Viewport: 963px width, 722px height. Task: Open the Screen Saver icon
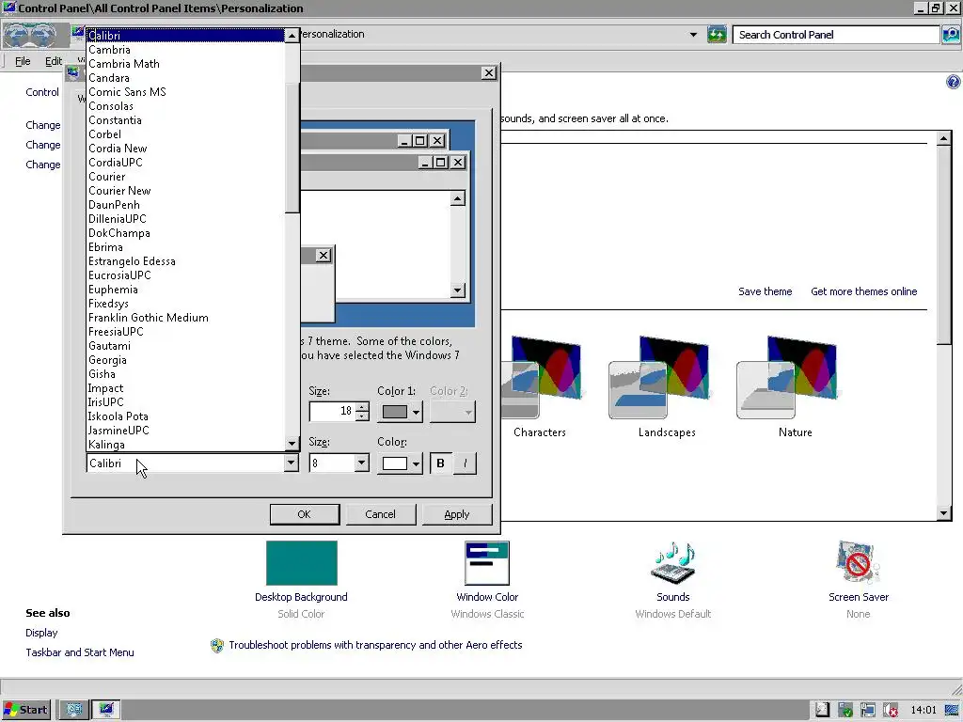[858, 562]
